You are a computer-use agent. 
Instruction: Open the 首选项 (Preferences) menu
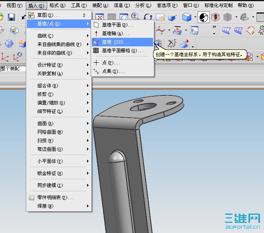pos(167,5)
